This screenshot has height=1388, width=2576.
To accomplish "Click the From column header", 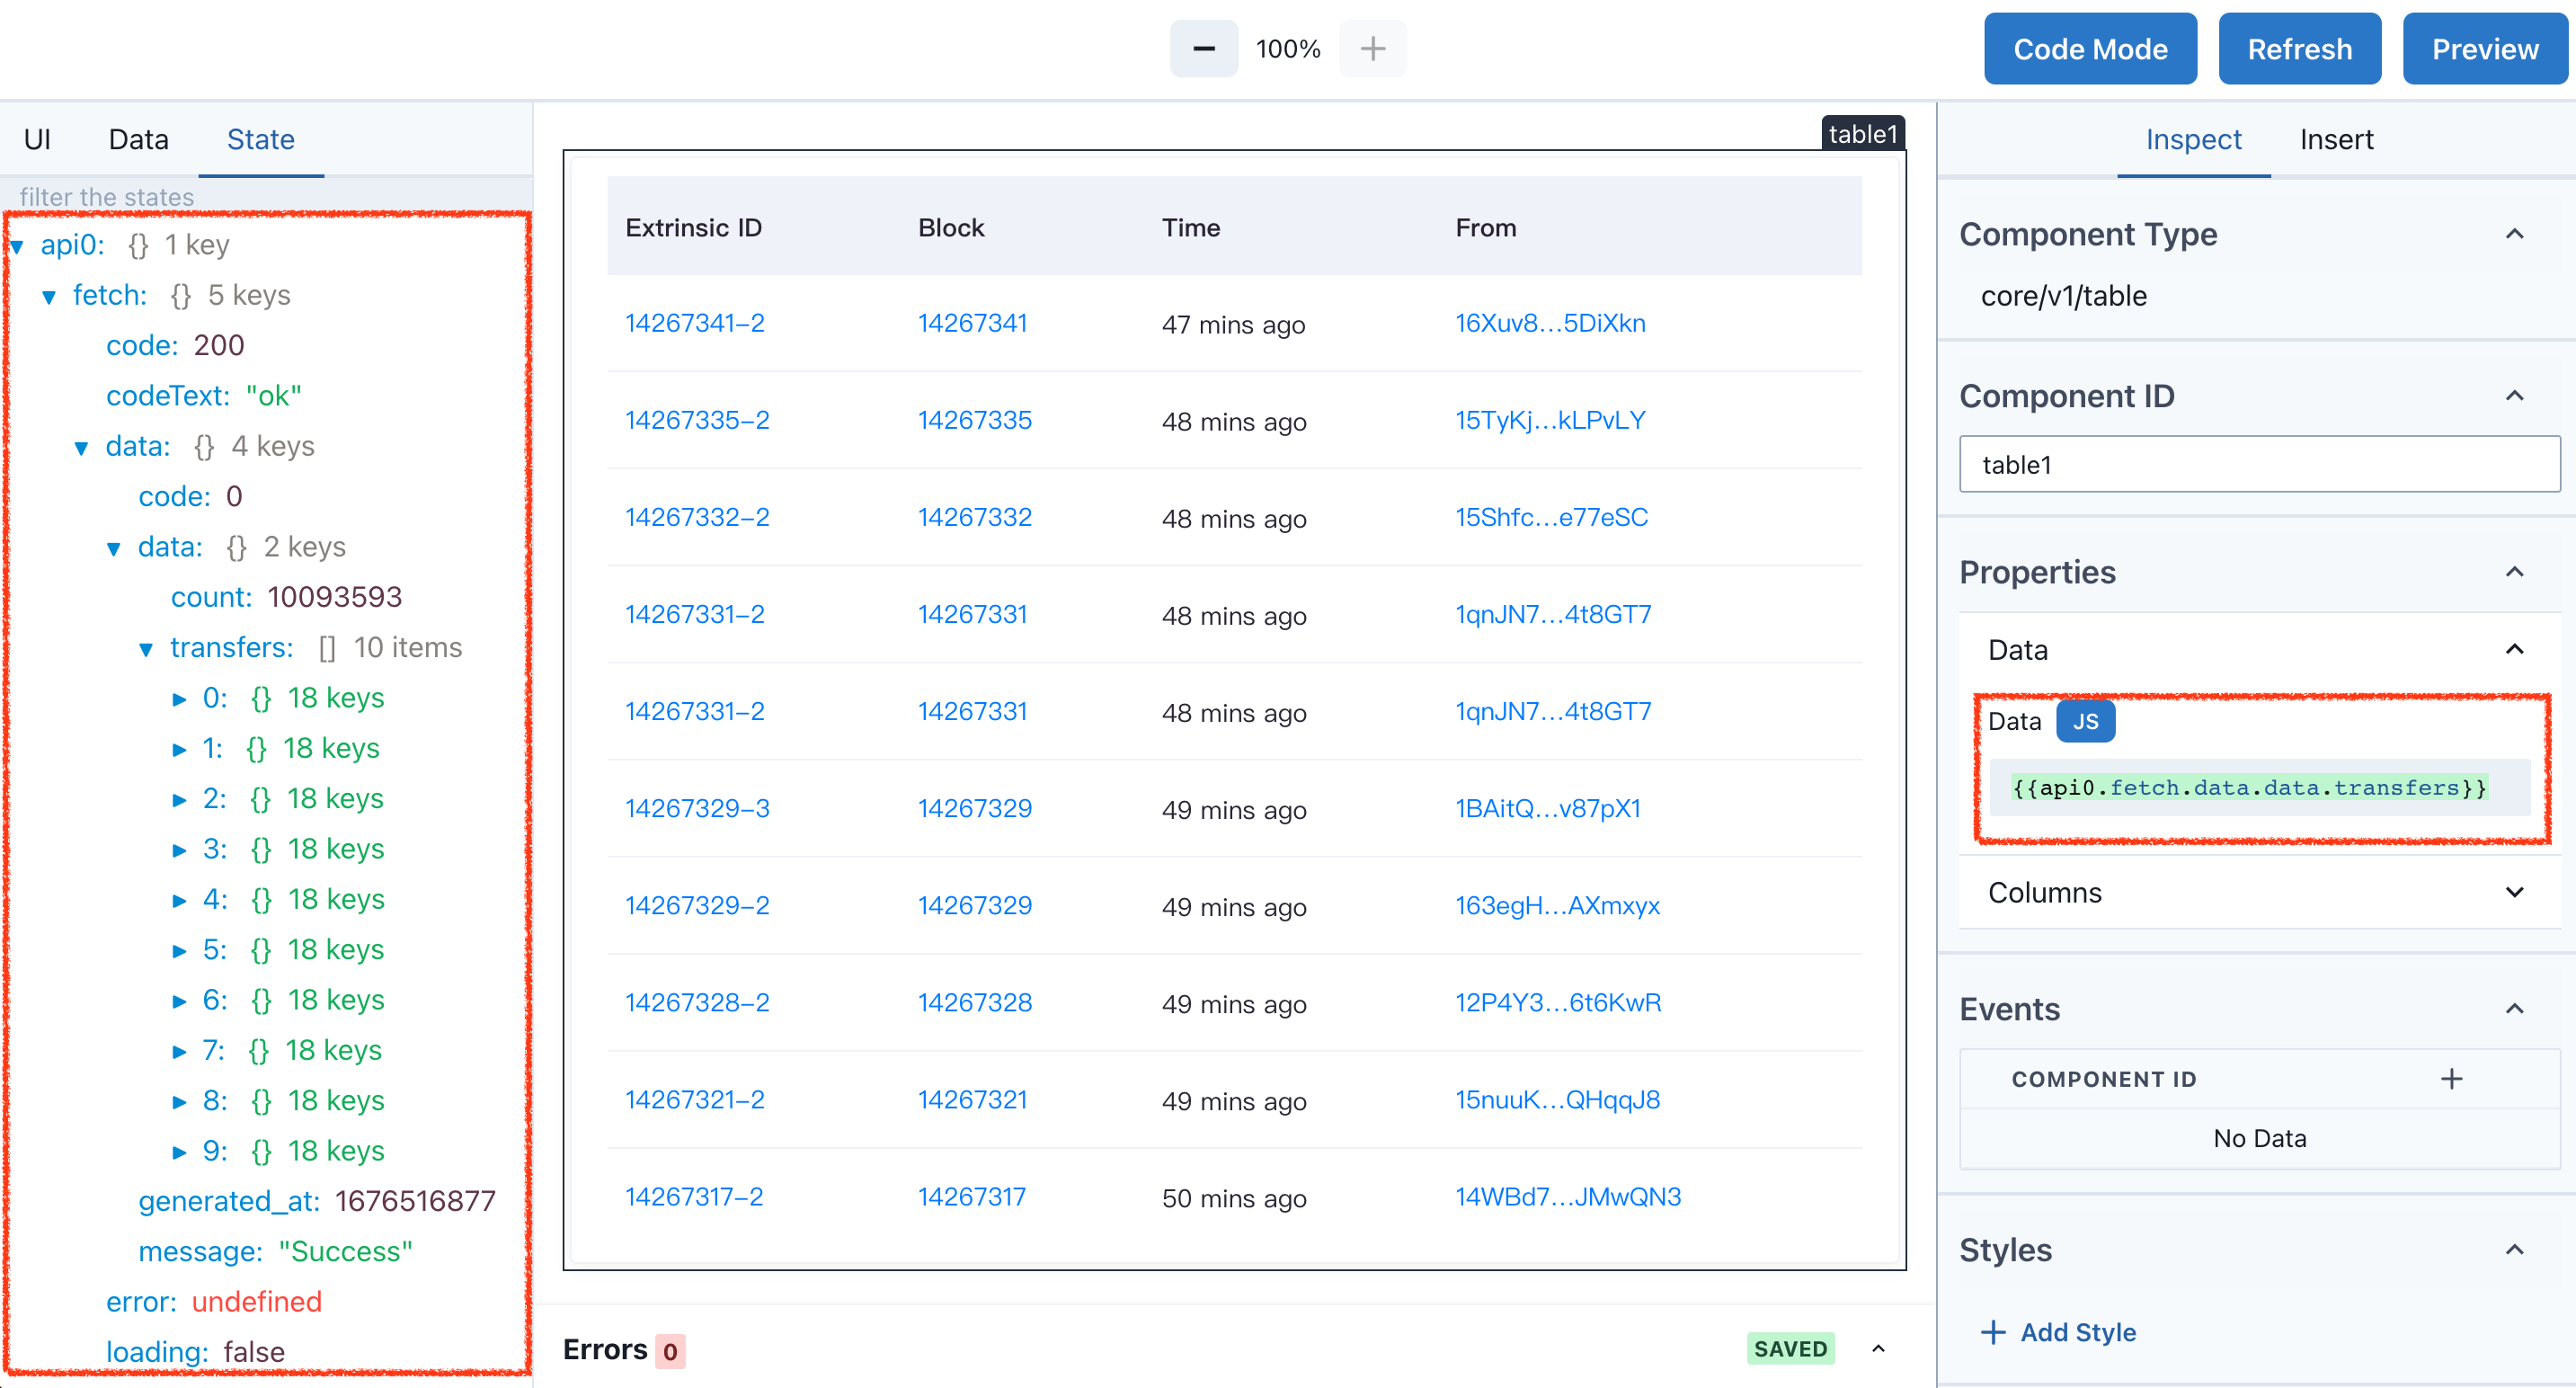I will point(1485,228).
